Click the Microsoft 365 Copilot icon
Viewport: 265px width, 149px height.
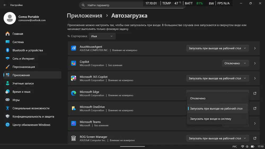tap(73, 78)
